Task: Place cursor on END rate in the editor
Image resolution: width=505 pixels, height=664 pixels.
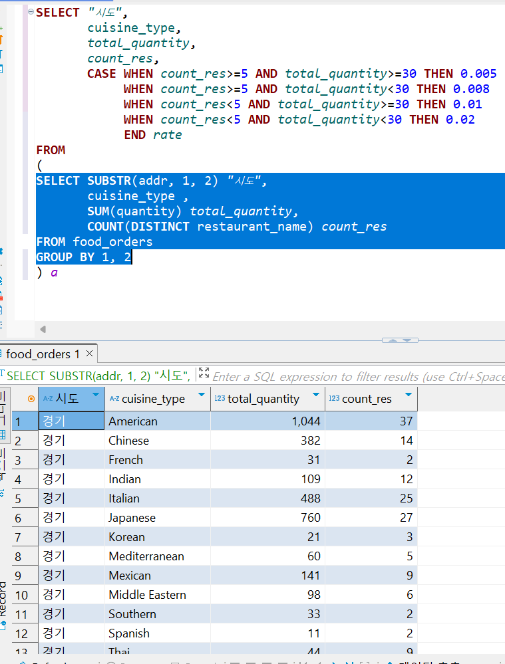Action: [152, 135]
